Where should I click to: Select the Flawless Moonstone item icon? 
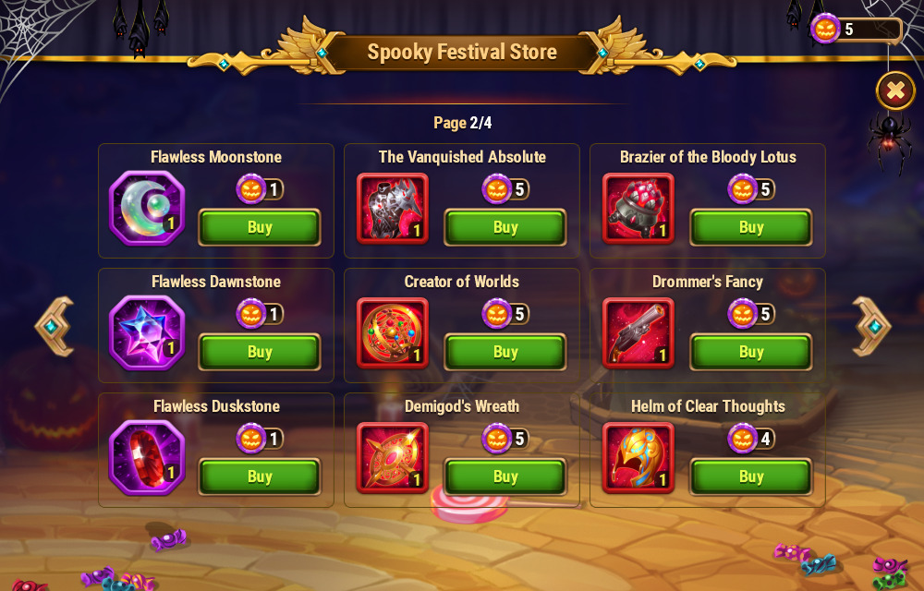point(147,209)
